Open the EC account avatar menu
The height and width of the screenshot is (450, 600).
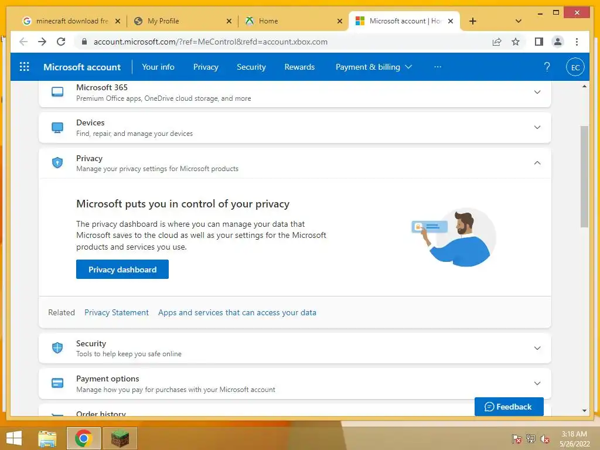click(575, 67)
